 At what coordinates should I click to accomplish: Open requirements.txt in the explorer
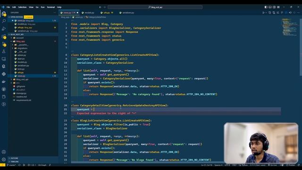pos(24,100)
